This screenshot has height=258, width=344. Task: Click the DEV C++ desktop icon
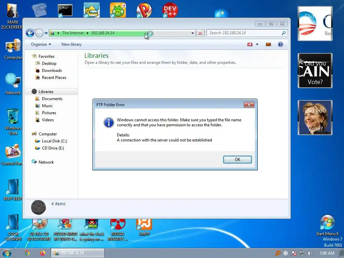click(x=170, y=10)
